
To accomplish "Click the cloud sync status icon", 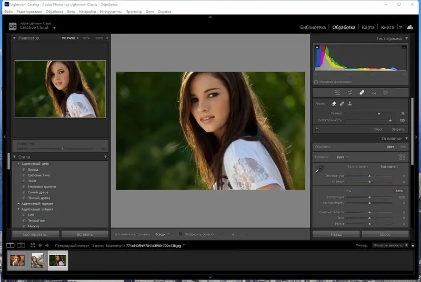I will point(409,27).
